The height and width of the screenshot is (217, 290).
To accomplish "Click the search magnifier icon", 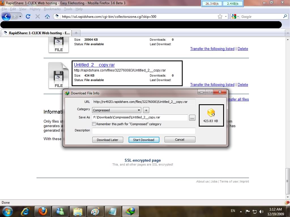I will pos(285,16).
